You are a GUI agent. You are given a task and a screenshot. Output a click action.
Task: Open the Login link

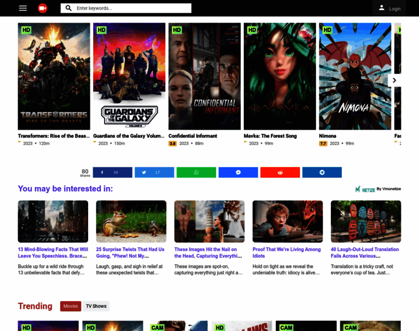point(394,9)
